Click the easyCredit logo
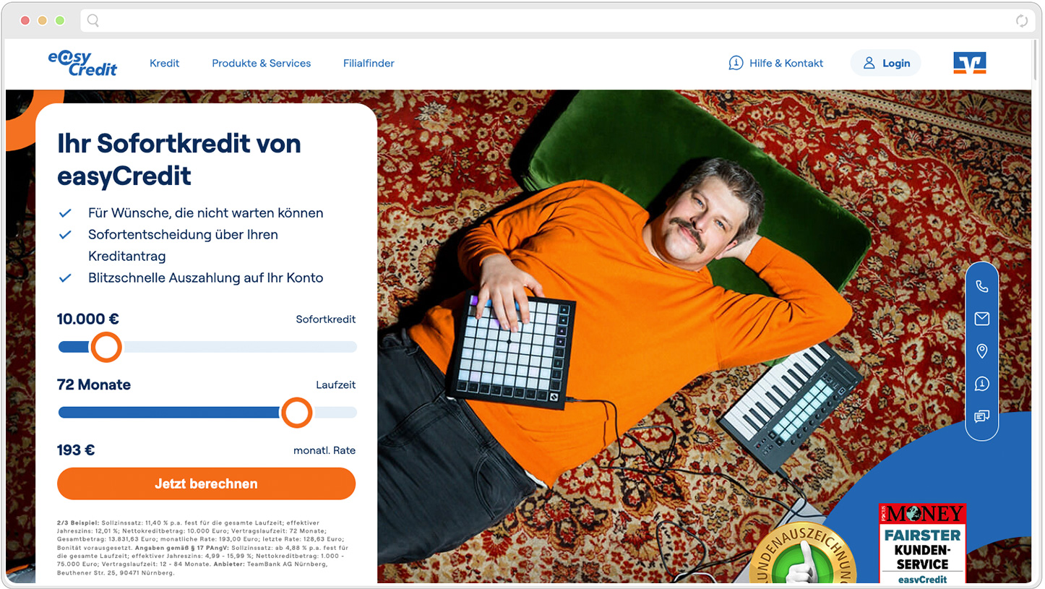Image resolution: width=1045 pixels, height=589 pixels. click(x=82, y=63)
